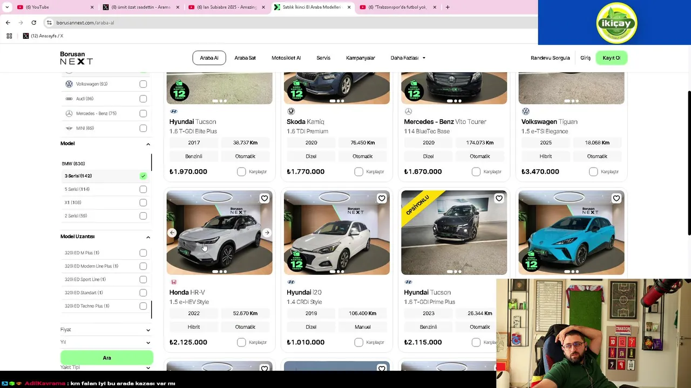Viewport: 691px width, 388px height.
Task: Click the Volkswagen logo above Tiguan
Action: click(x=525, y=112)
